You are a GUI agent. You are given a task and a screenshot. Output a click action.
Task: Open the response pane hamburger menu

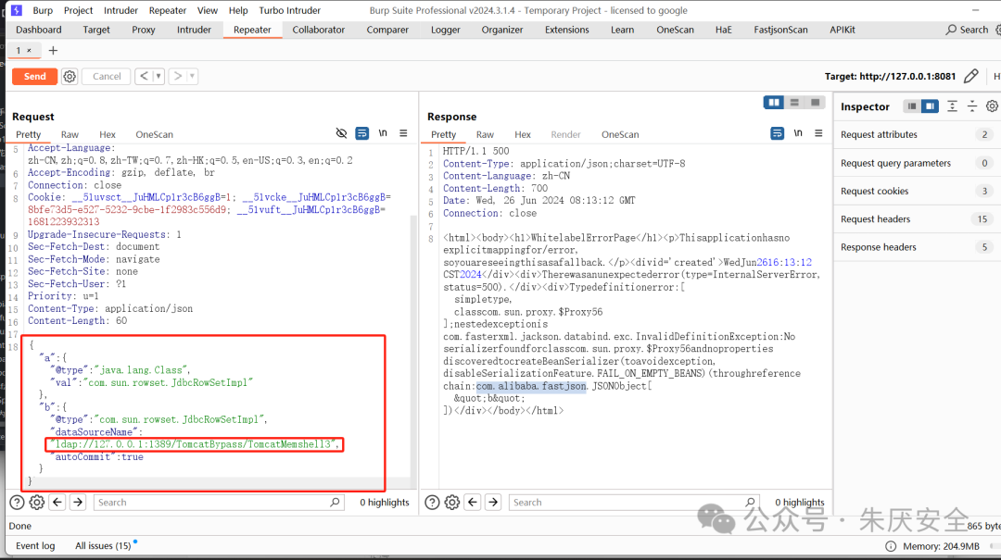point(818,133)
